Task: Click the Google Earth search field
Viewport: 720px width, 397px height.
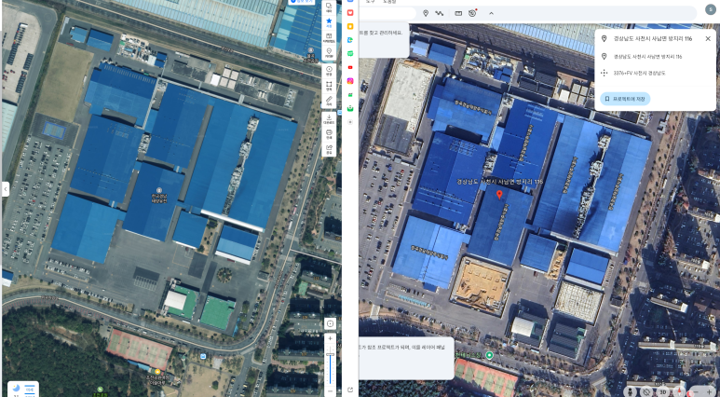Action: click(x=387, y=13)
